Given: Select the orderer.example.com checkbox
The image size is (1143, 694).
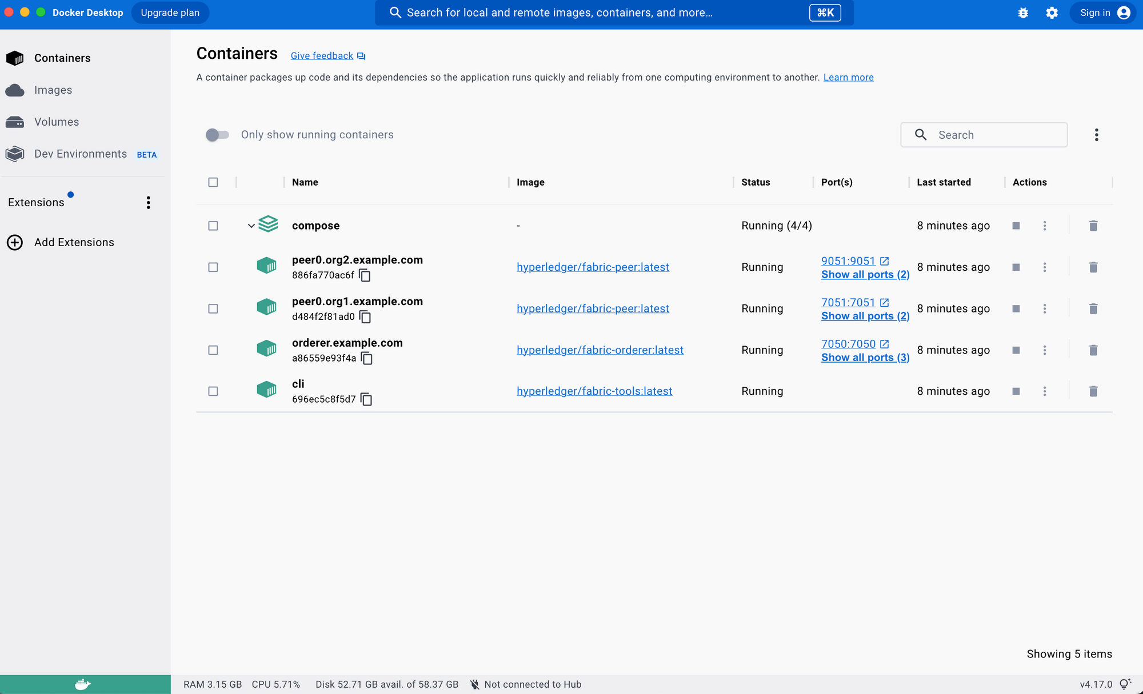Looking at the screenshot, I should [213, 350].
